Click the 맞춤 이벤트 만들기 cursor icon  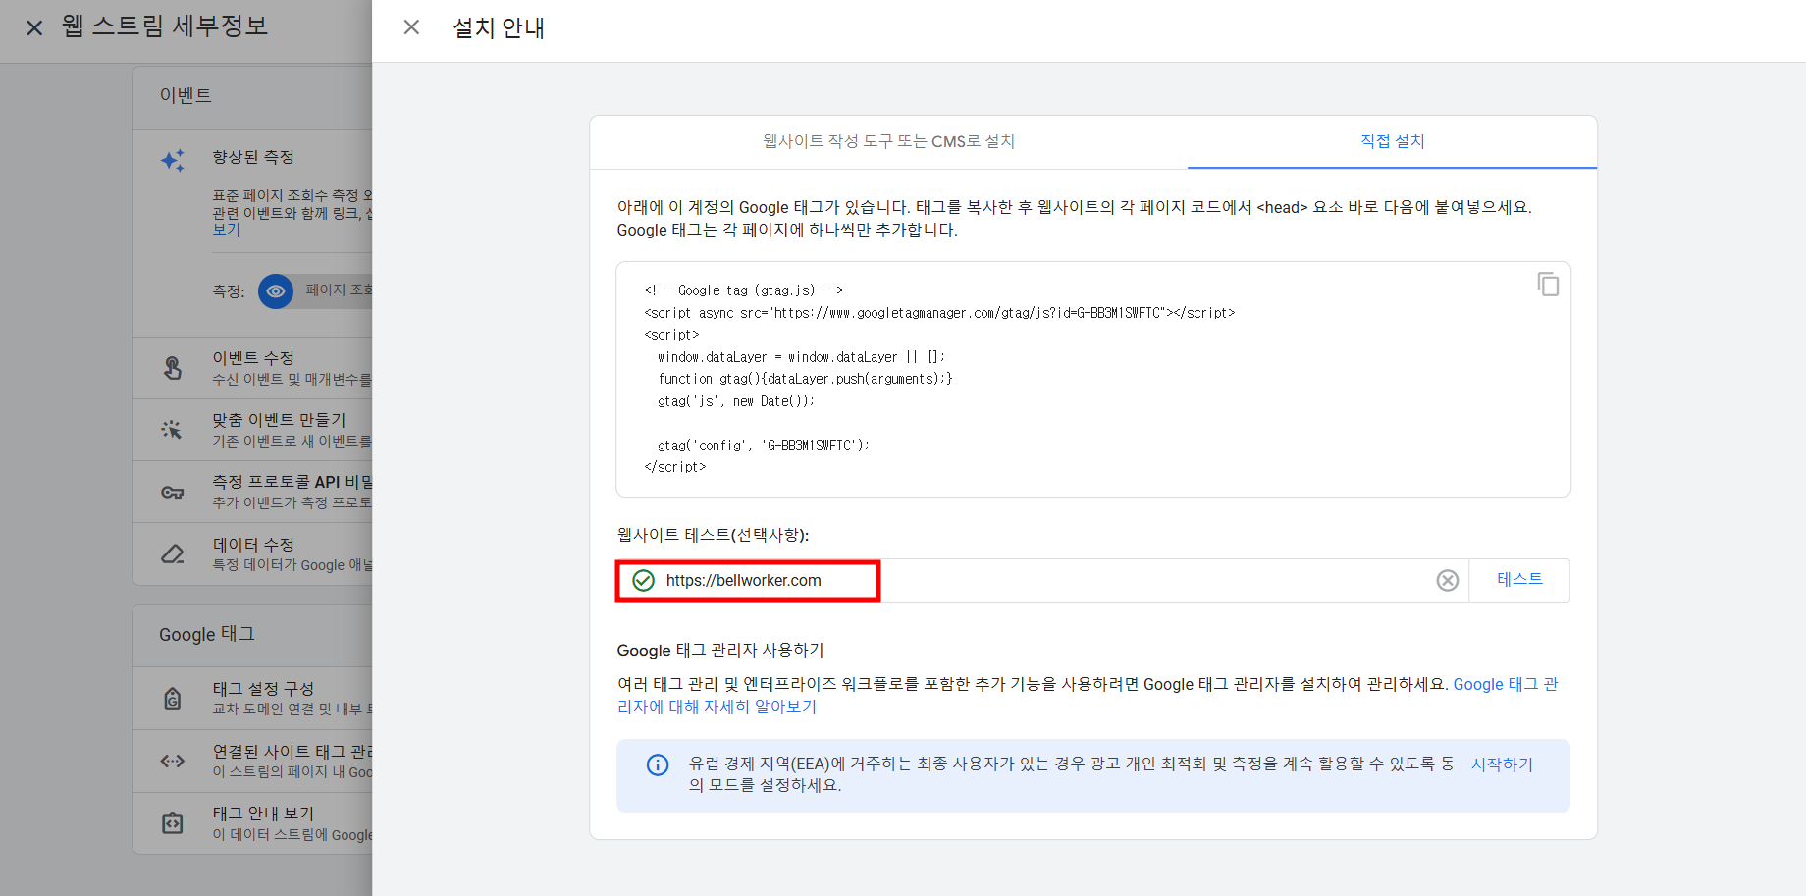(172, 430)
